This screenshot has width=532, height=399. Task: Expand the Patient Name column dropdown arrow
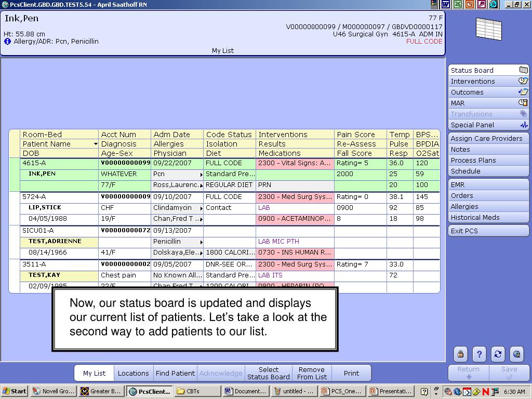click(95, 144)
